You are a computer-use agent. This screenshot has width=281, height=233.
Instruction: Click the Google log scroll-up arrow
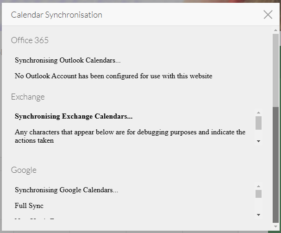[258, 187]
